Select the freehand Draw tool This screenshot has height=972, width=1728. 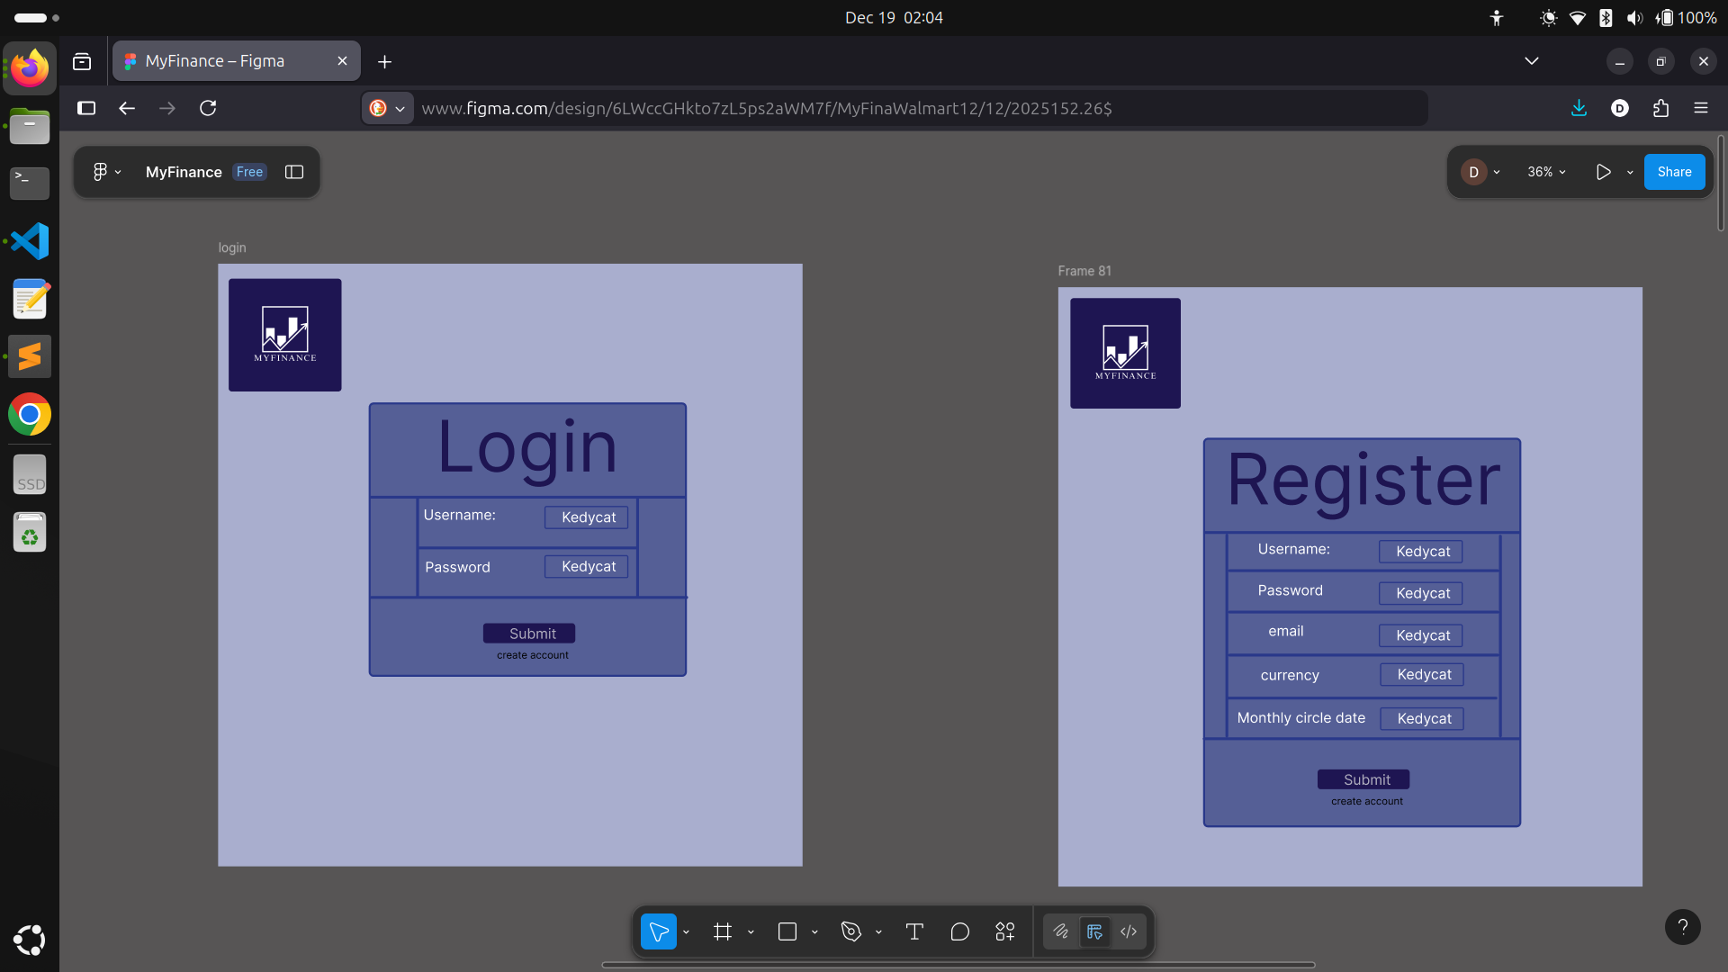point(1062,931)
